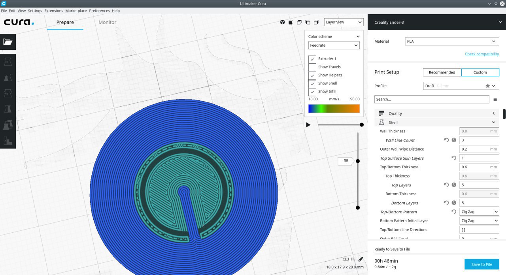The image size is (506, 275).
Task: Click the lower layer slider handle
Action: (358, 208)
